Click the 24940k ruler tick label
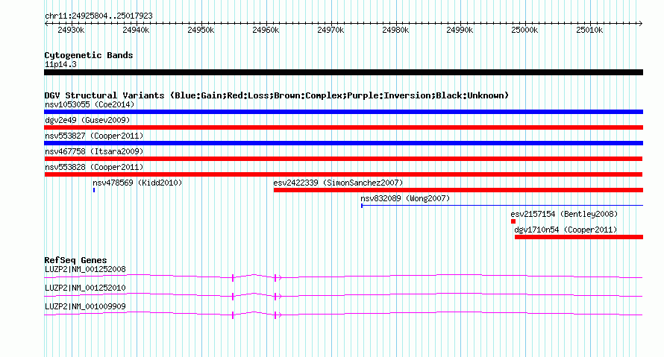Image resolution: width=664 pixels, height=357 pixels. tap(136, 31)
